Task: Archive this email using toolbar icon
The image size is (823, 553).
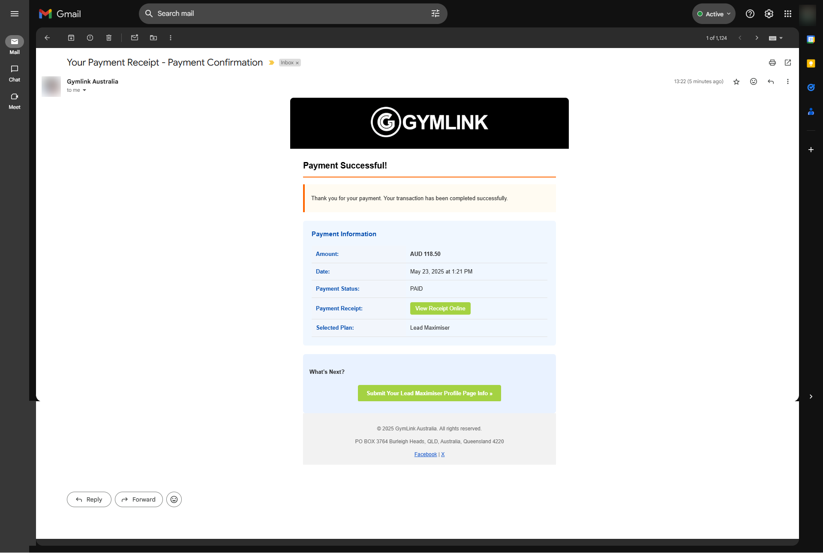Action: [71, 38]
